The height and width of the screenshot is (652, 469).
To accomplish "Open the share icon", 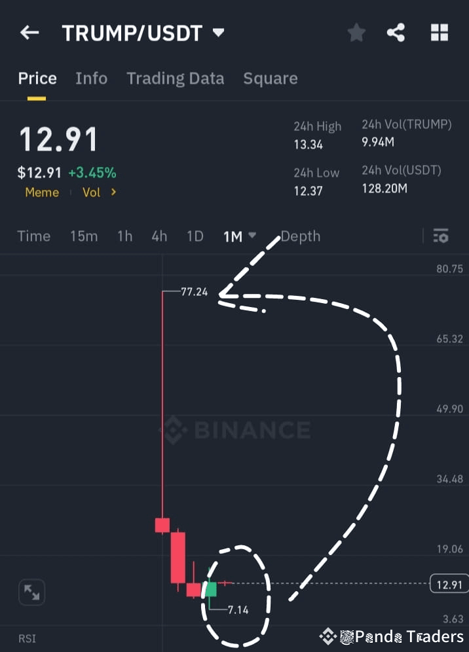I will tap(396, 32).
